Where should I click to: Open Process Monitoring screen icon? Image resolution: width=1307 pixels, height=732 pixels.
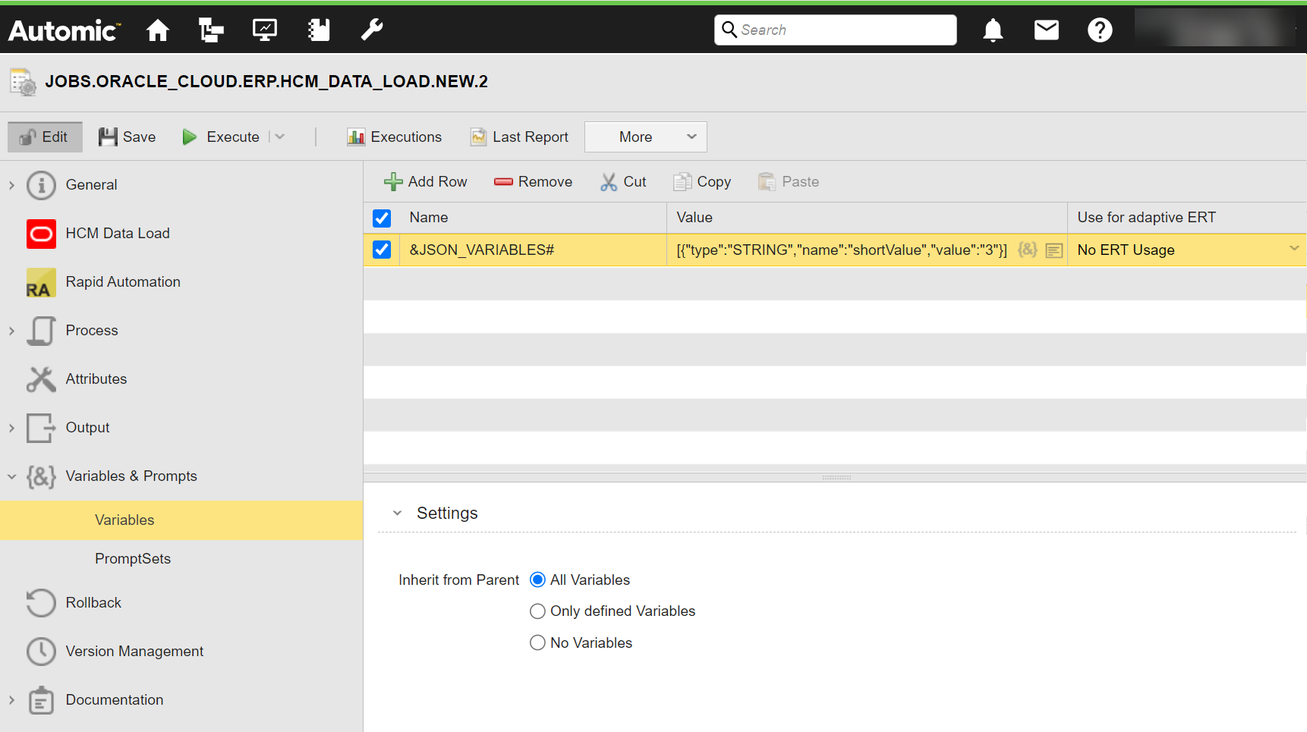pos(265,30)
